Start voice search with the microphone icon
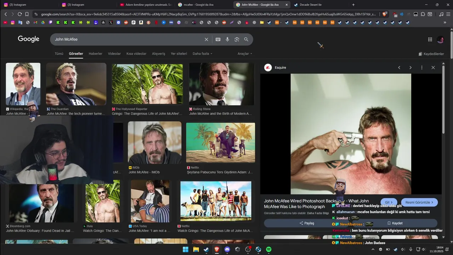Screen dimensions: 453x255 pyautogui.click(x=228, y=39)
